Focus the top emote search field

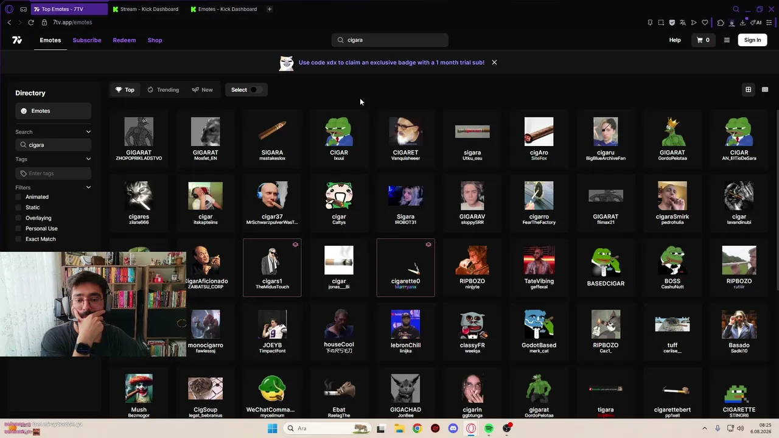[390, 40]
